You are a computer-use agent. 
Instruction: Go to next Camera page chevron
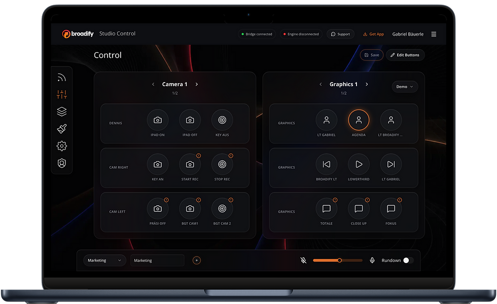[197, 84]
